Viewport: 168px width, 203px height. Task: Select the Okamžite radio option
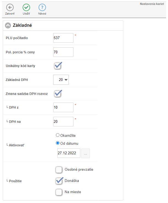tap(58, 135)
